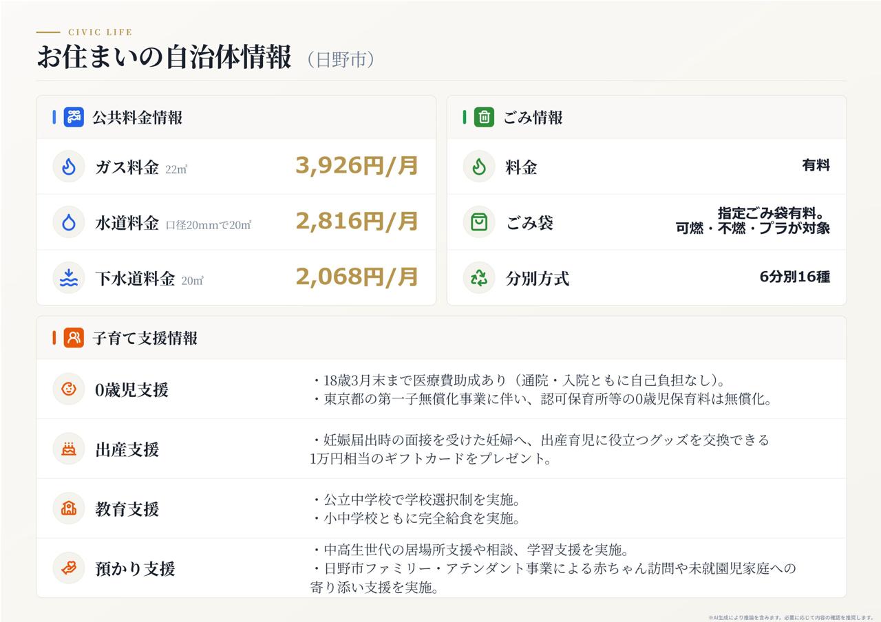Select the baby face icon for 0歳児支援

tap(69, 389)
